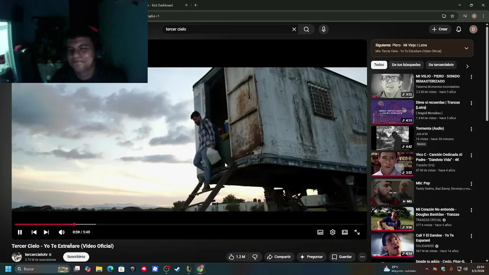489x275 pixels.
Task: Mute the video volume
Action: click(x=62, y=232)
